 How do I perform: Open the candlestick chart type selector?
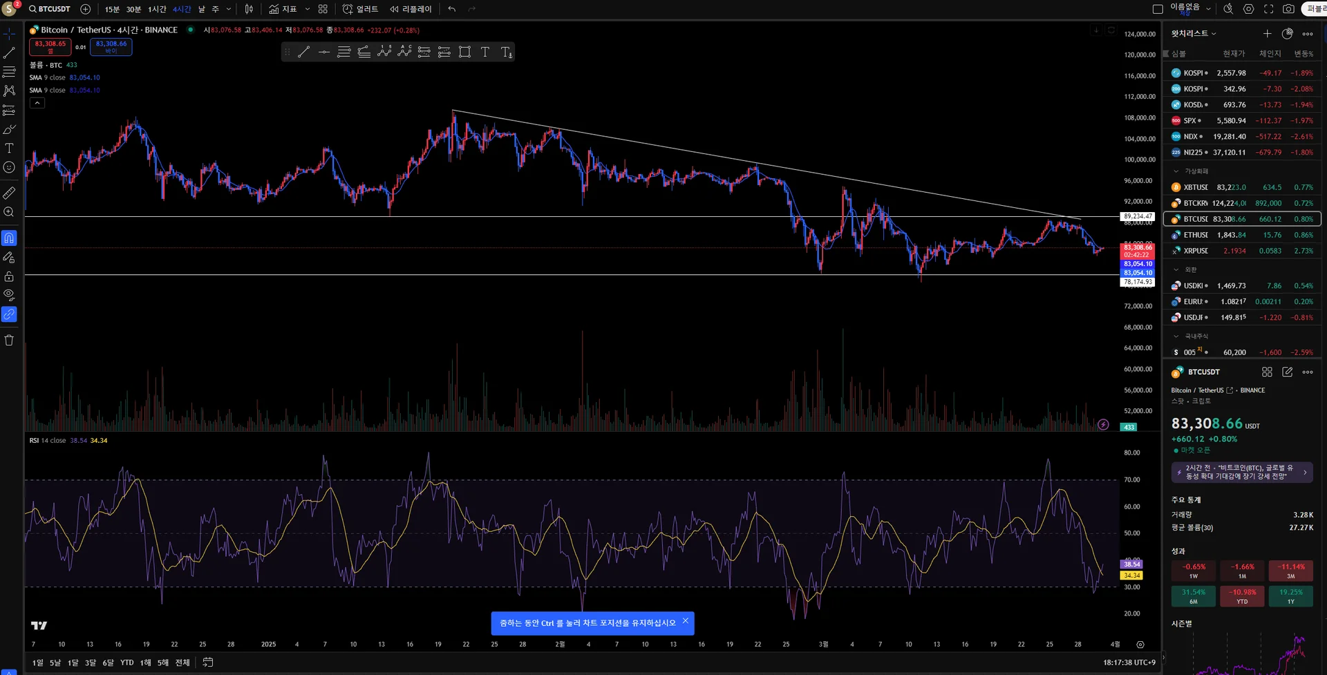[249, 9]
